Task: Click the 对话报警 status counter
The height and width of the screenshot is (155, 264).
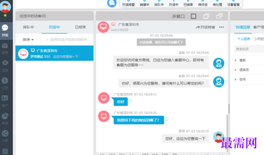Action: pyautogui.click(x=128, y=3)
